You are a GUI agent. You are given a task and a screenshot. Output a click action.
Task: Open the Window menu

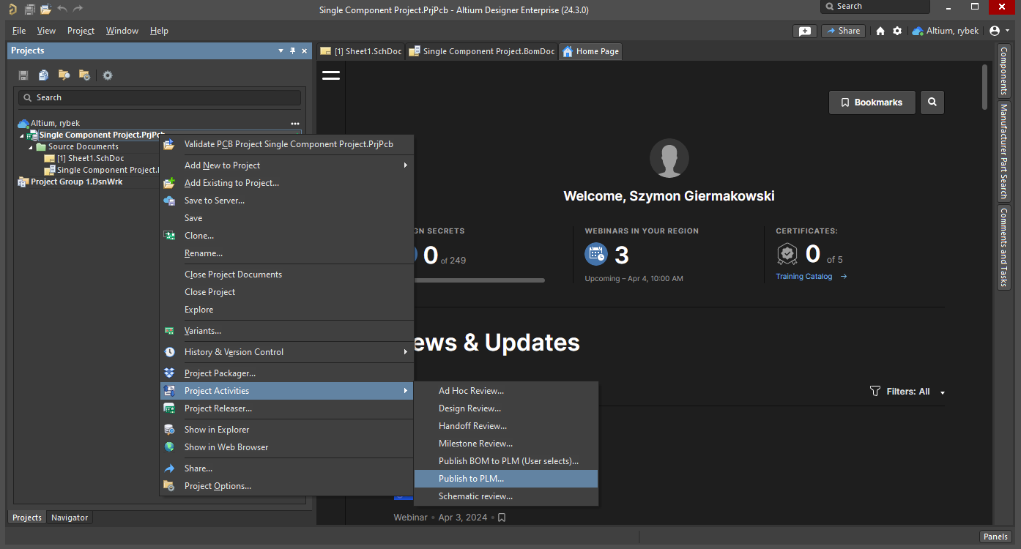122,31
